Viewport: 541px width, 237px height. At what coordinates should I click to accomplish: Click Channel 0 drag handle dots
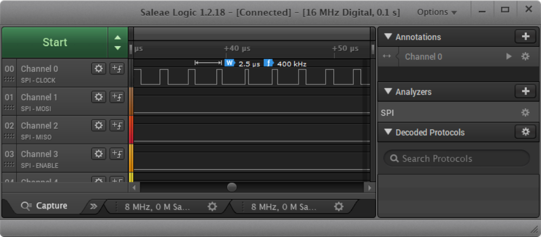coord(9,80)
